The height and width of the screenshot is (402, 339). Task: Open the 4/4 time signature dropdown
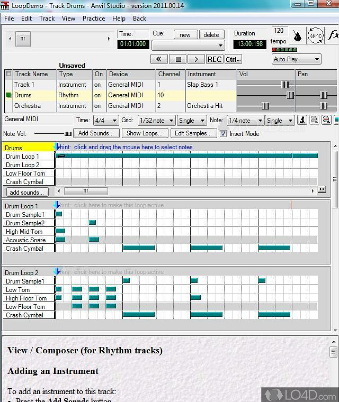(105, 121)
